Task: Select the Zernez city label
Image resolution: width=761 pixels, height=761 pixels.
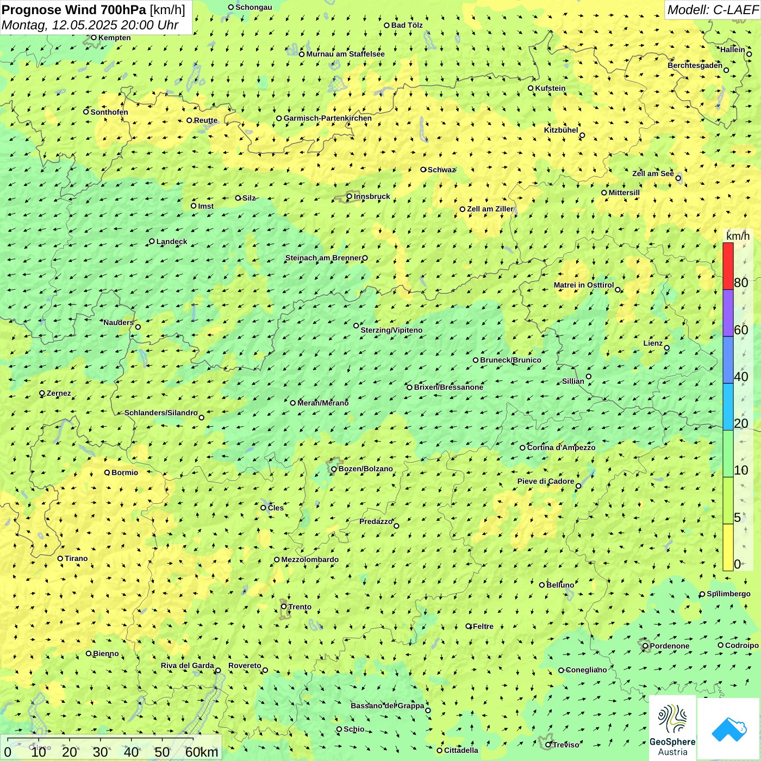Action: point(59,394)
